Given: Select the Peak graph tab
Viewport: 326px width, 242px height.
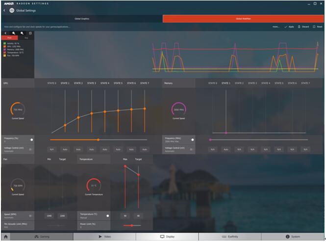Looking at the screenshot, I should pyautogui.click(x=10, y=38).
